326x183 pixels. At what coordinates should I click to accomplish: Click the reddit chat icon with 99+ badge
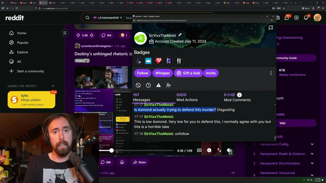pos(287,18)
